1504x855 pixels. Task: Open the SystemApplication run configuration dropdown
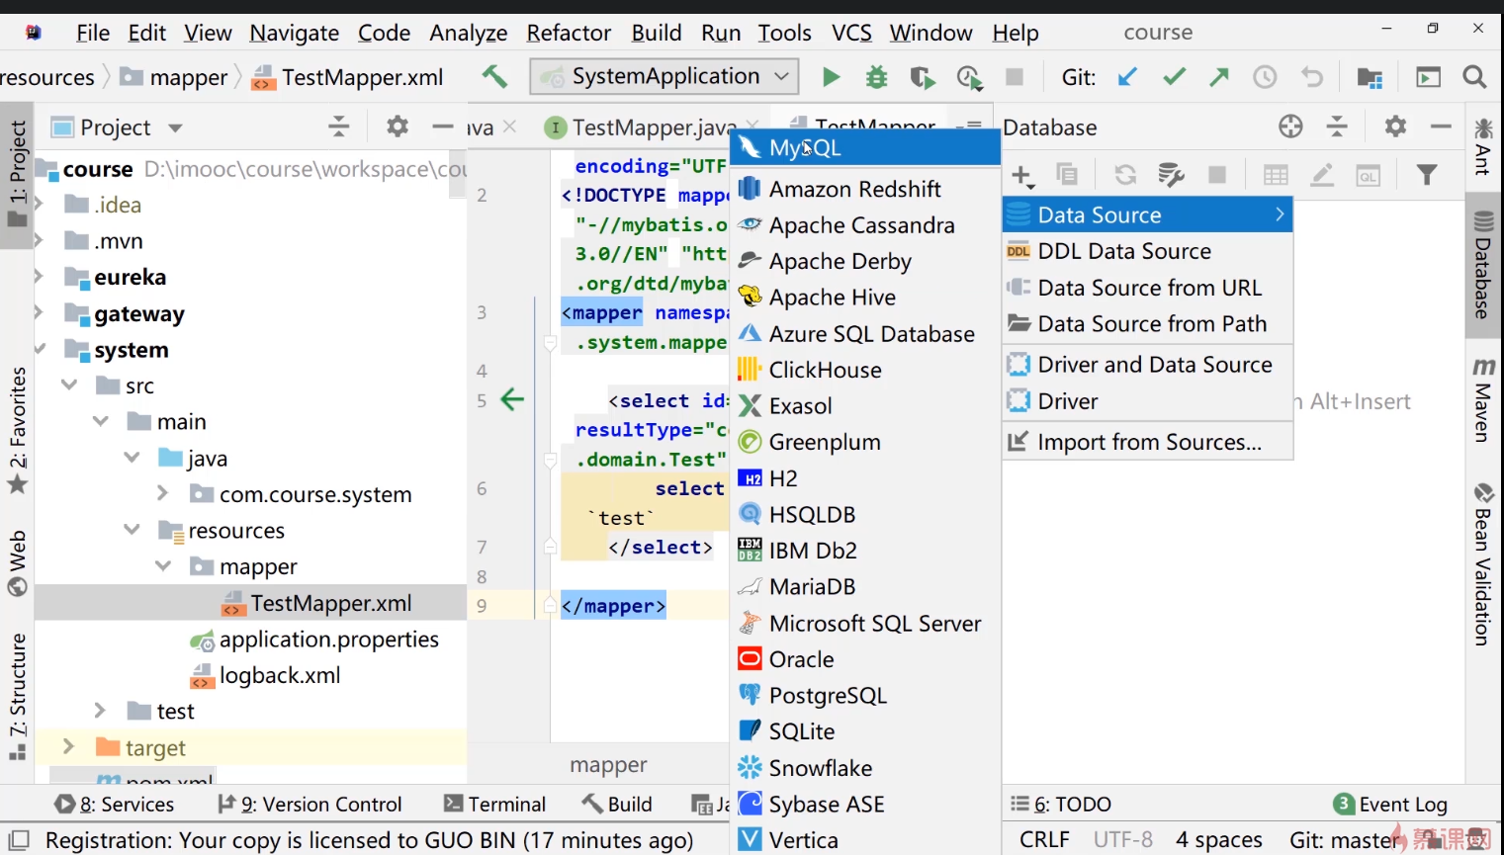point(664,76)
